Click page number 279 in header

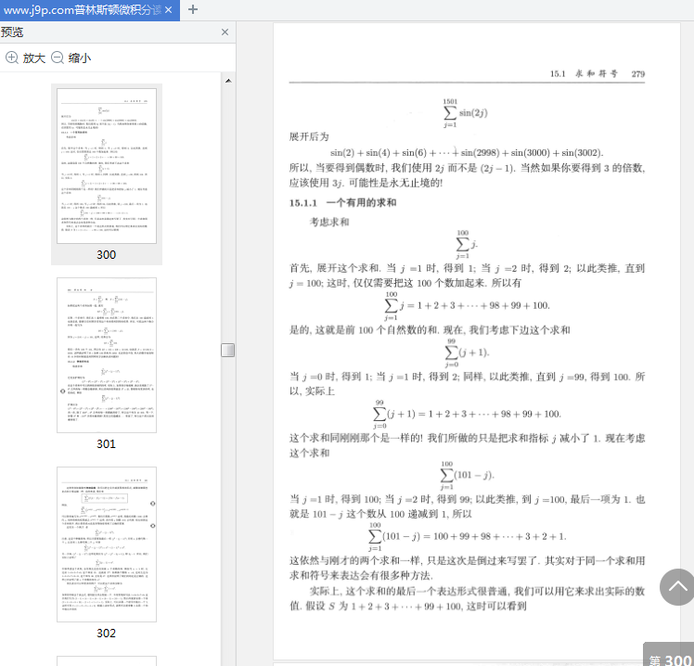(637, 74)
